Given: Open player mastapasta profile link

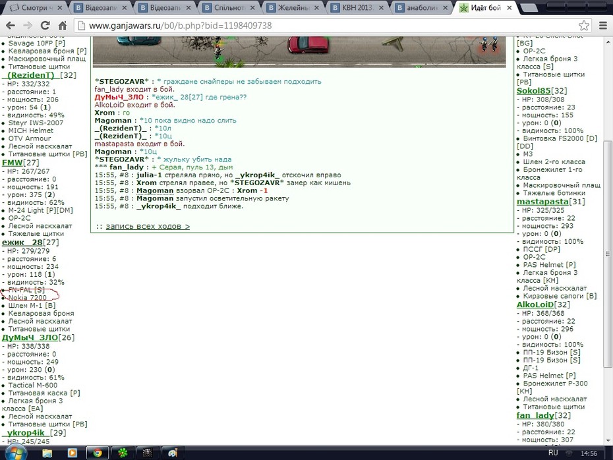Looking at the screenshot, I should [x=542, y=202].
